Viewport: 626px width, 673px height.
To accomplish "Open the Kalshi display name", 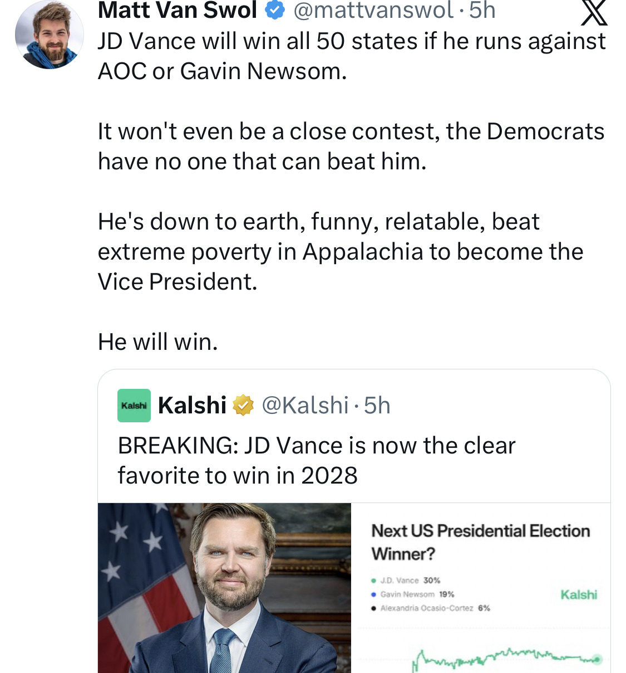I will pos(192,406).
